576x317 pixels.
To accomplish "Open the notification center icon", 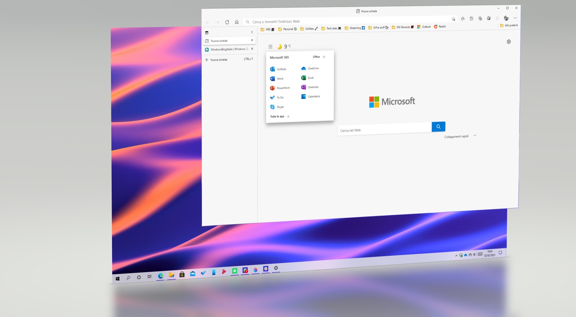I will [500, 253].
